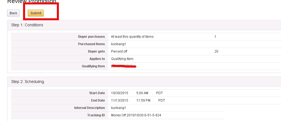Screen dimensions: 281x121
Task: Select the Step 1: Conditions header
Action: (27, 25)
